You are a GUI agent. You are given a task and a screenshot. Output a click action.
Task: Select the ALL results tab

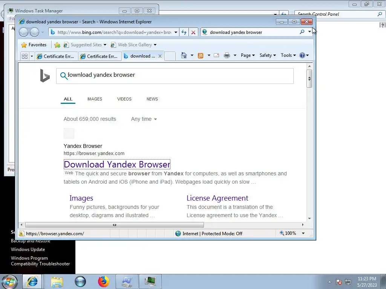coord(68,99)
